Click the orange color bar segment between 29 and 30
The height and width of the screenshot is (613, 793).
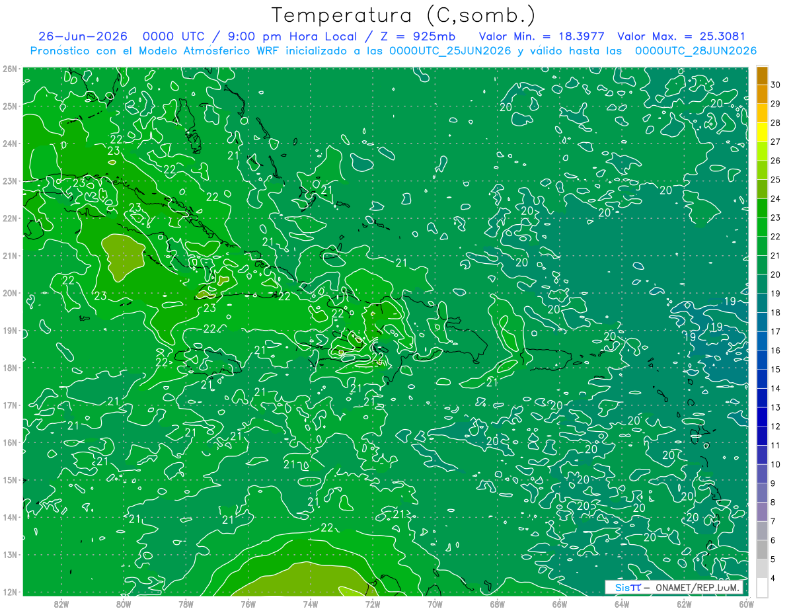[x=762, y=93]
